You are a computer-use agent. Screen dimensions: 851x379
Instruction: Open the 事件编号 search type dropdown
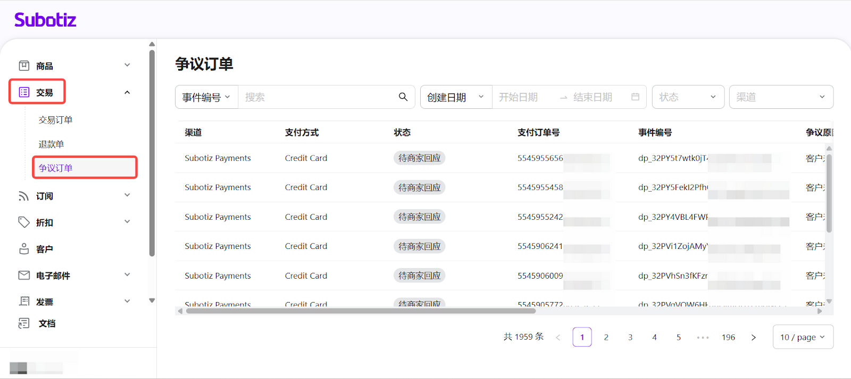coord(206,97)
